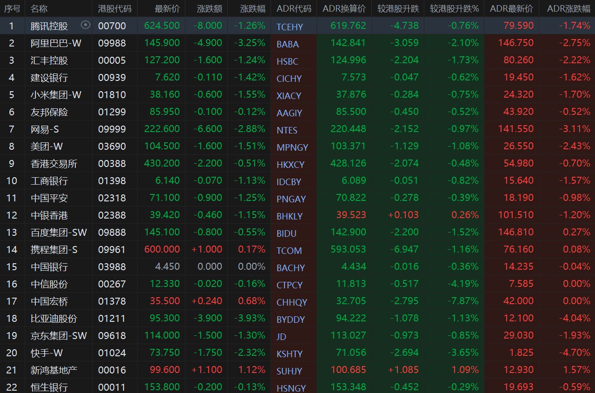Sort by the 较港股升跌% header
The width and height of the screenshot is (595, 393).
coord(454,9)
